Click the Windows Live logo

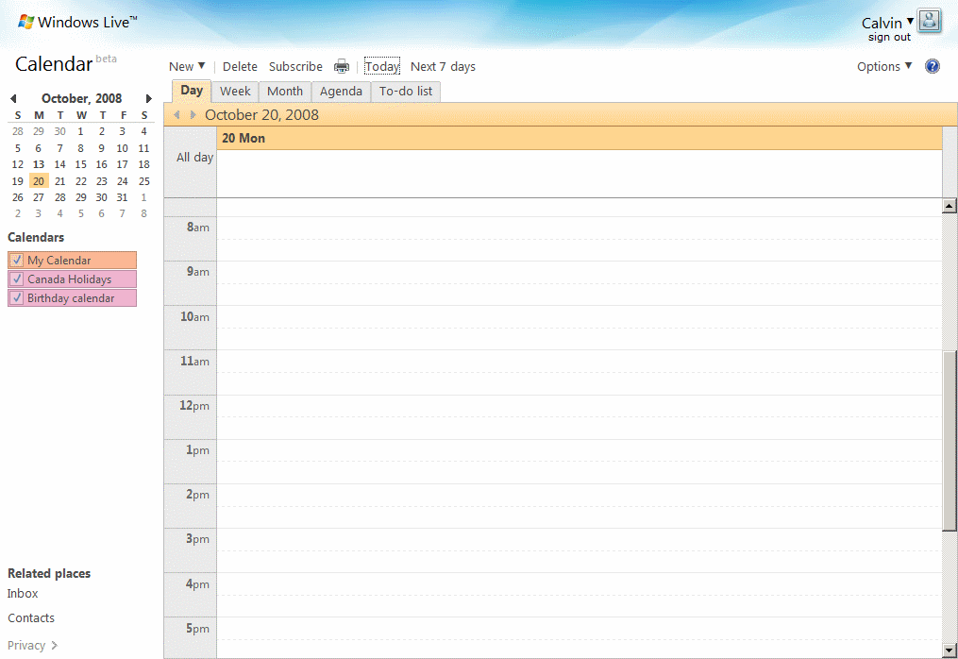click(x=77, y=22)
